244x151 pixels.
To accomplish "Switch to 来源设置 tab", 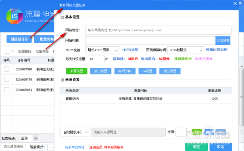I will point(77,71).
